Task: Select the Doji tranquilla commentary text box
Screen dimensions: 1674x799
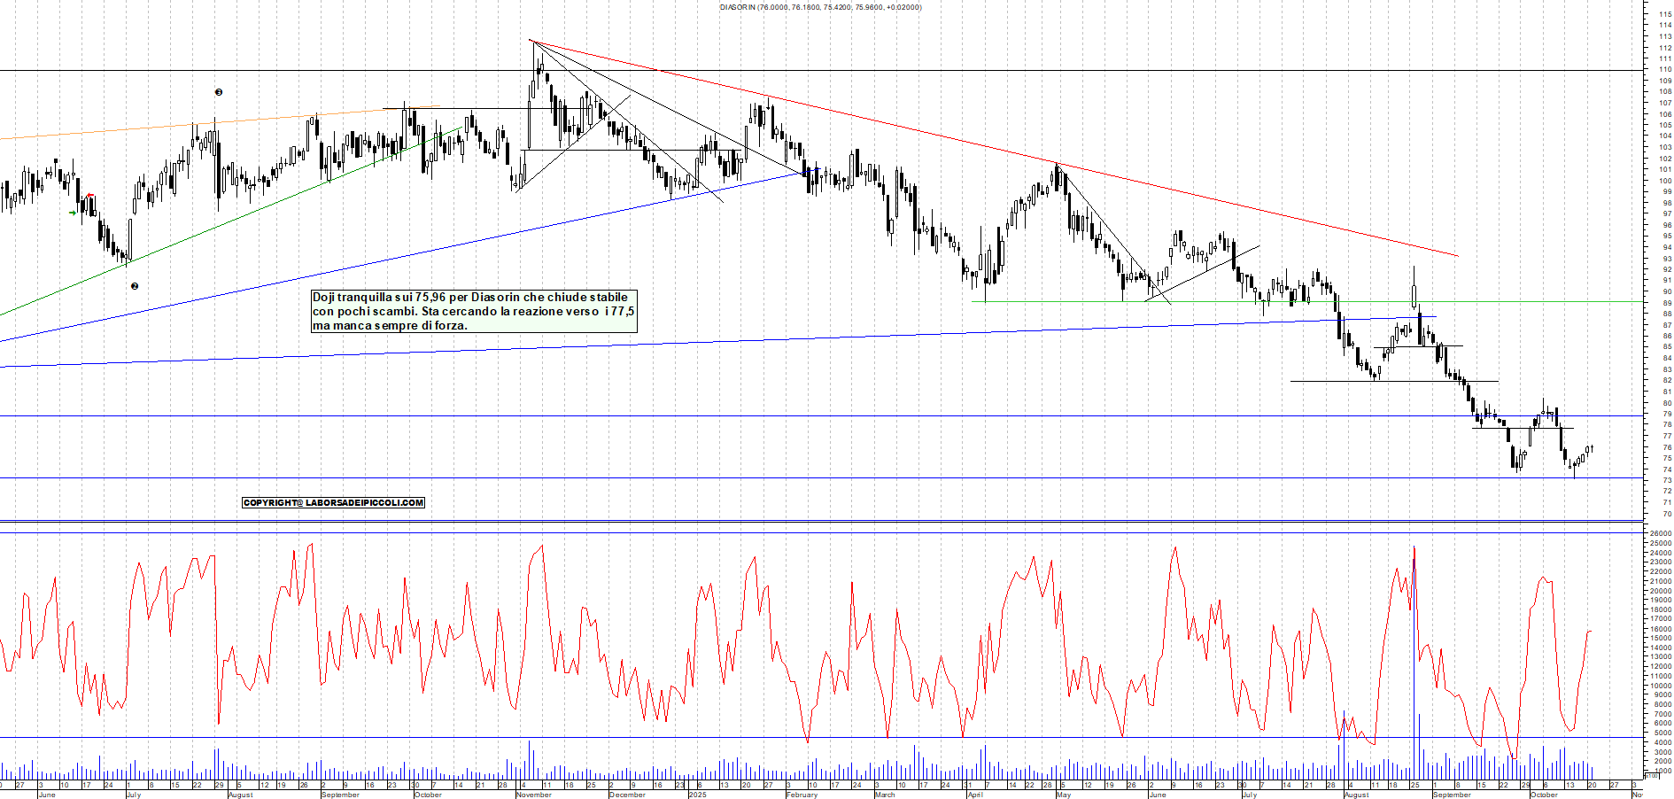Action: (x=473, y=311)
